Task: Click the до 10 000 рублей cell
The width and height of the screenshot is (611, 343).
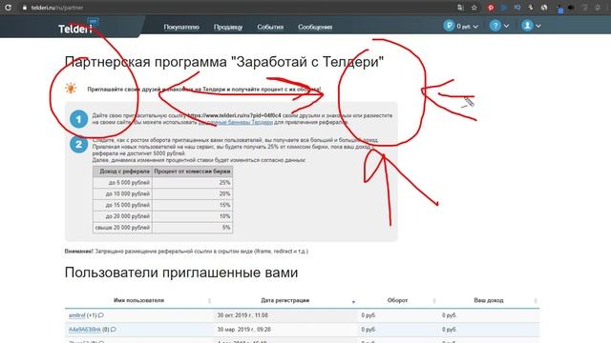Action: 122,193
